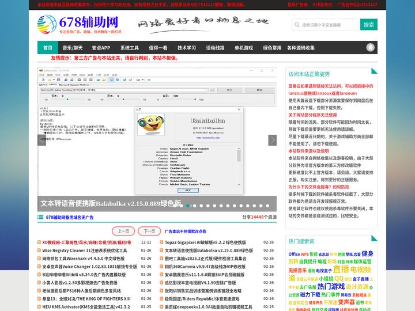Open the 各种源码收集 menu item
Image resolution: width=415 pixels, height=311 pixels.
(x=301, y=48)
